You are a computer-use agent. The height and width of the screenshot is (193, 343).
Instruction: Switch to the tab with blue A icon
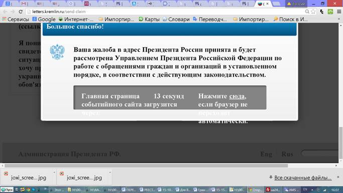(137, 4)
